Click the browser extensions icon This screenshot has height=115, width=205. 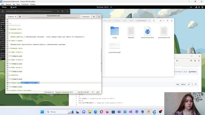pos(195,61)
